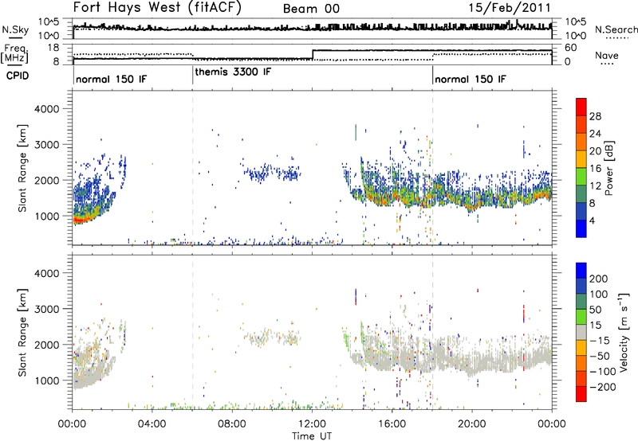Click the 'Slant Range [km]' label of the velocity panel

click(x=22, y=333)
